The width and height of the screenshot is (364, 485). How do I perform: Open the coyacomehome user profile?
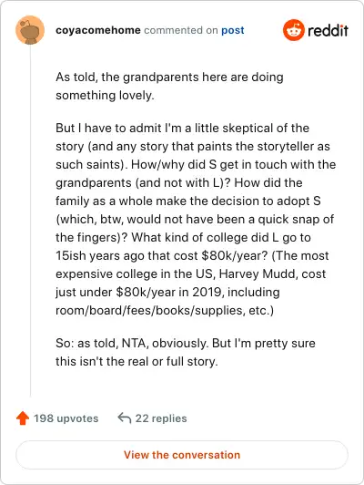[98, 30]
